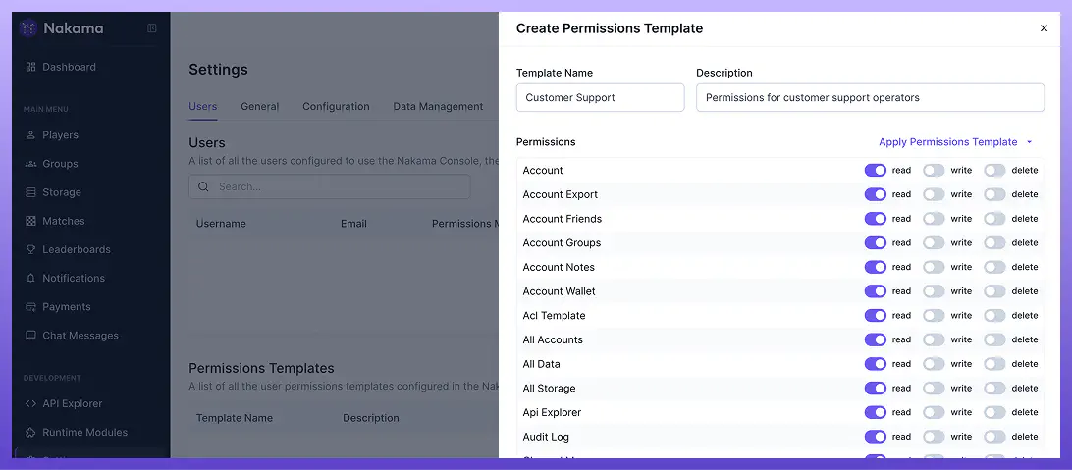
Task: Click the Permissions Templates section heading
Action: pyautogui.click(x=261, y=368)
